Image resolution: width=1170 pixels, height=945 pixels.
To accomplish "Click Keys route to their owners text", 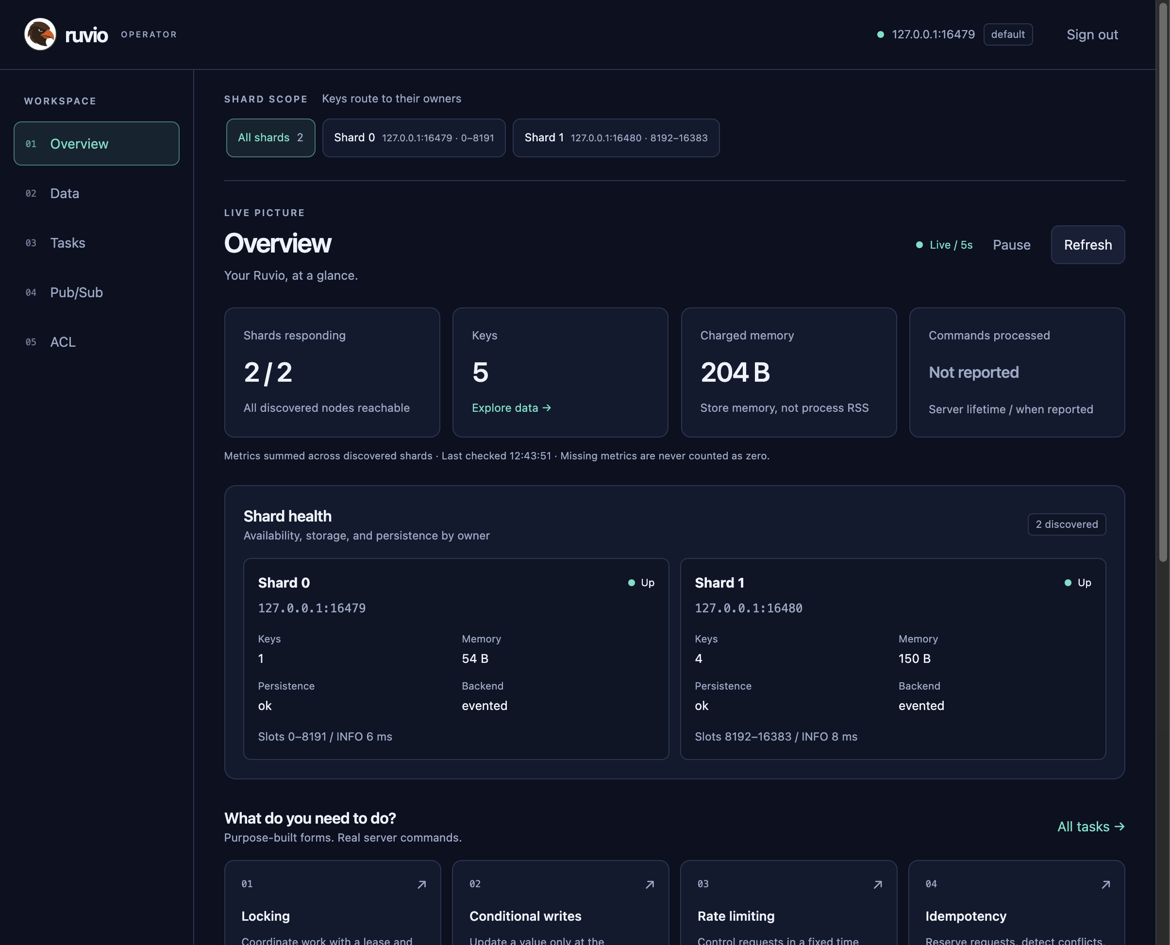I will tap(391, 99).
